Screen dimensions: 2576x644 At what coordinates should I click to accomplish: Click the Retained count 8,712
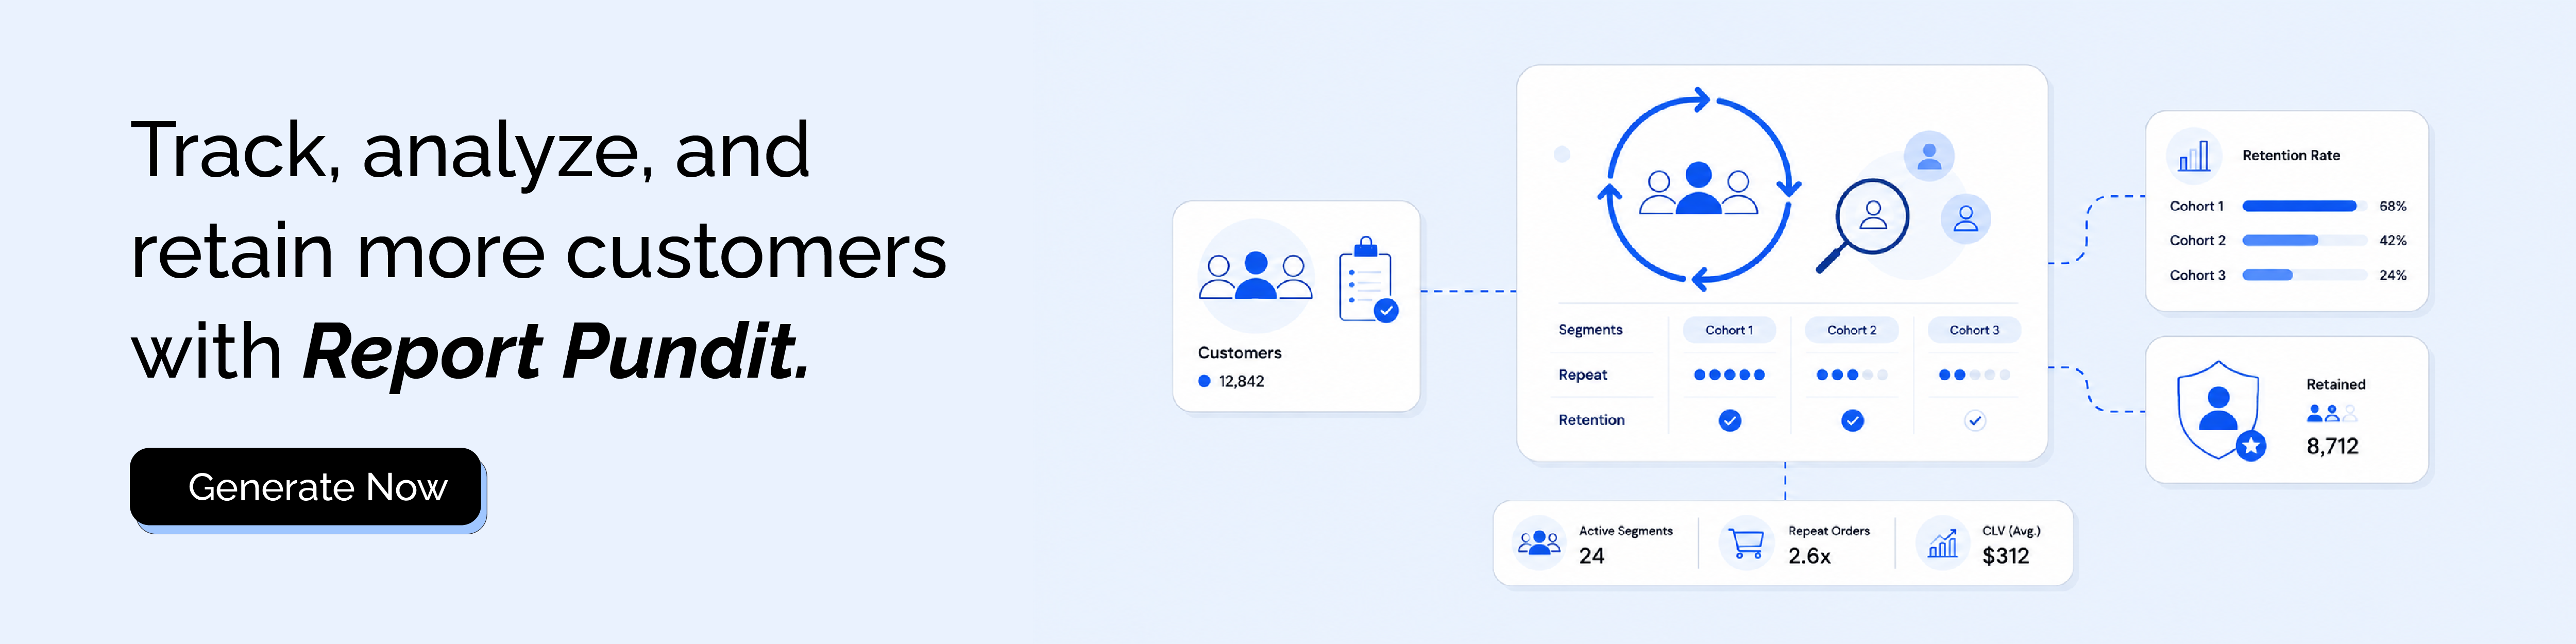2332,446
